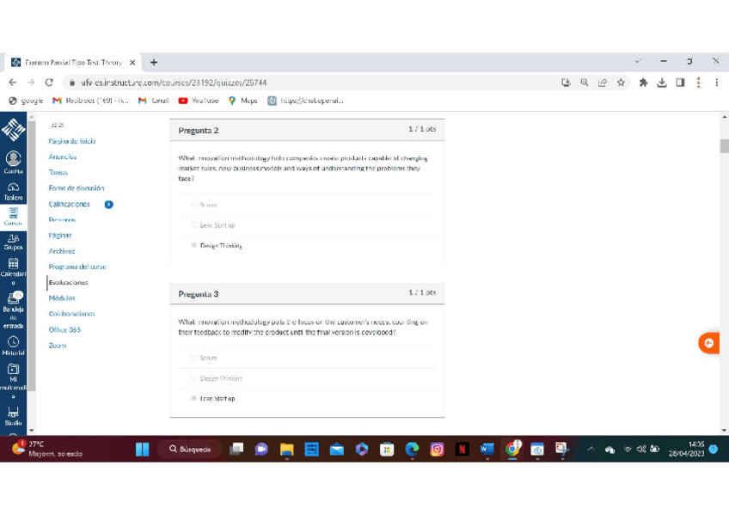The height and width of the screenshot is (515, 729).
Task: Select Design Thinking radio in Pregunta 2
Action: pyautogui.click(x=194, y=245)
